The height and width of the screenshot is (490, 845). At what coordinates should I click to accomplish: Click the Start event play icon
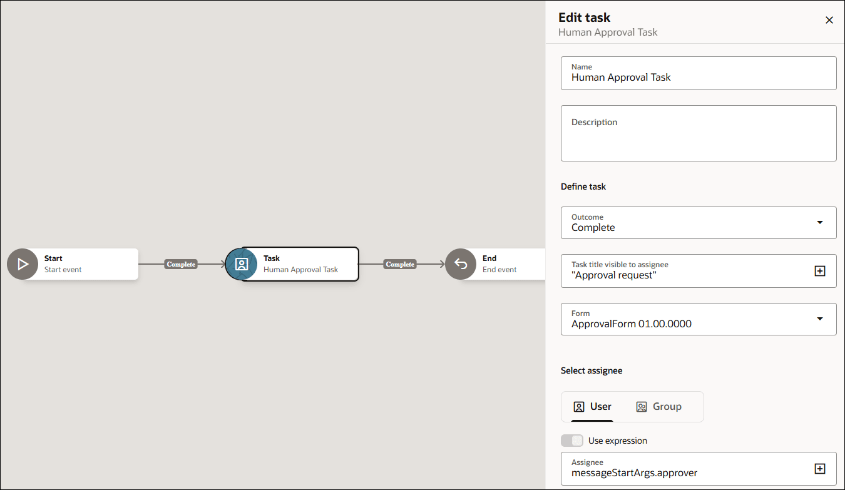tap(22, 264)
